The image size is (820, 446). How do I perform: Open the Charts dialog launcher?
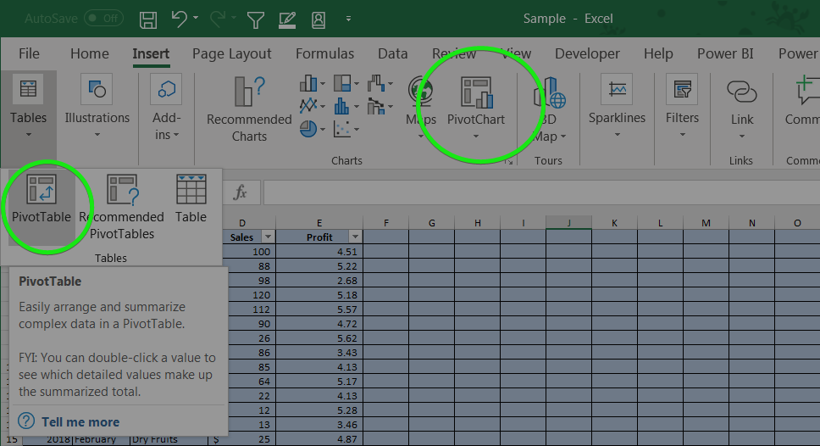pyautogui.click(x=509, y=162)
